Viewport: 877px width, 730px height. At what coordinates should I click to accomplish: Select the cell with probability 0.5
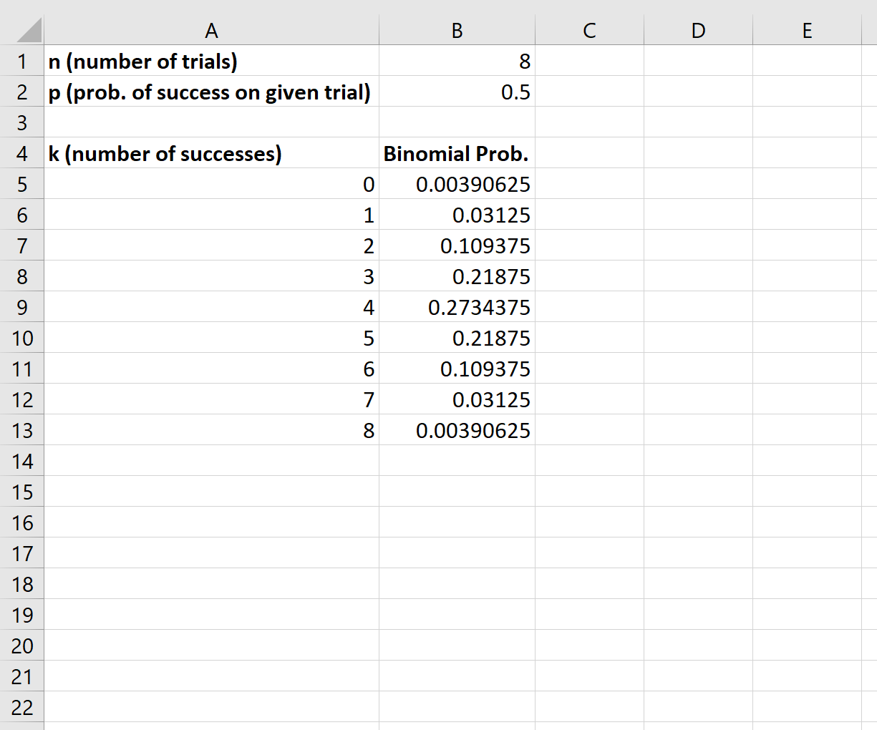click(x=457, y=92)
